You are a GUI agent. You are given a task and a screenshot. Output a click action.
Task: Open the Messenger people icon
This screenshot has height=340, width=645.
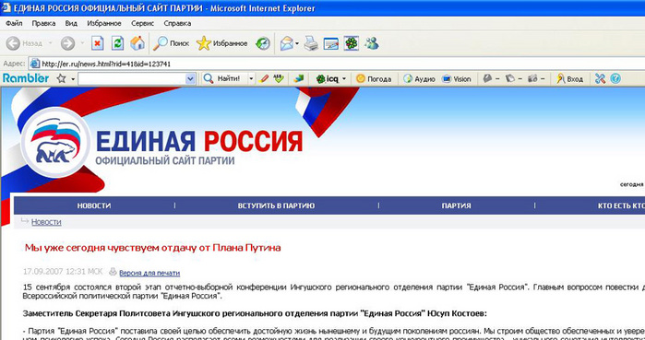click(372, 43)
